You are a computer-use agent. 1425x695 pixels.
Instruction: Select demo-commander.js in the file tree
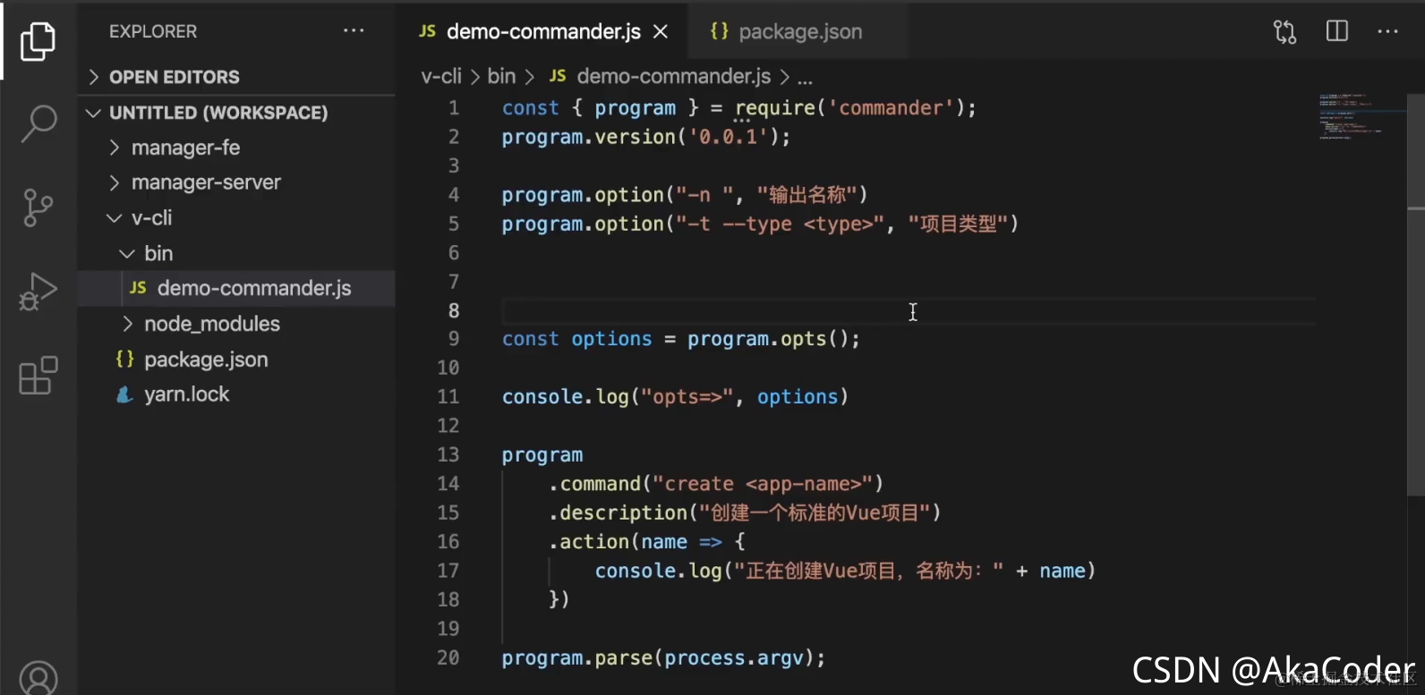pos(236,288)
